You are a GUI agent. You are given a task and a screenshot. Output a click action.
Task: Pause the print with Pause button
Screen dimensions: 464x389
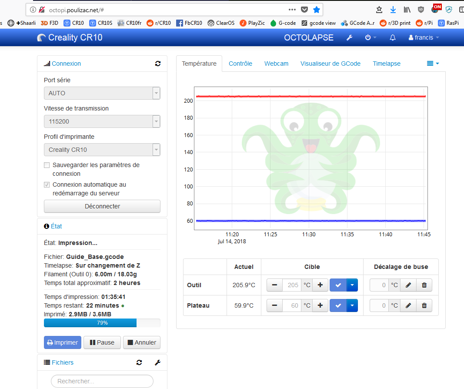102,342
